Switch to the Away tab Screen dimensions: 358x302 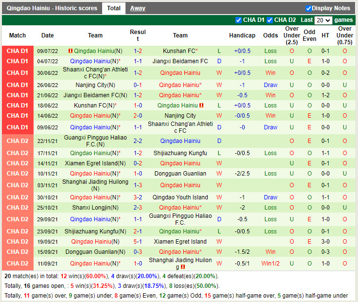138,8
